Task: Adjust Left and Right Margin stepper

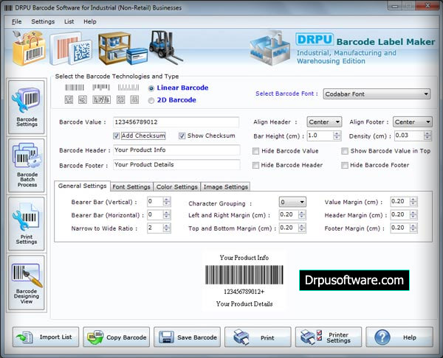Action: [302, 215]
